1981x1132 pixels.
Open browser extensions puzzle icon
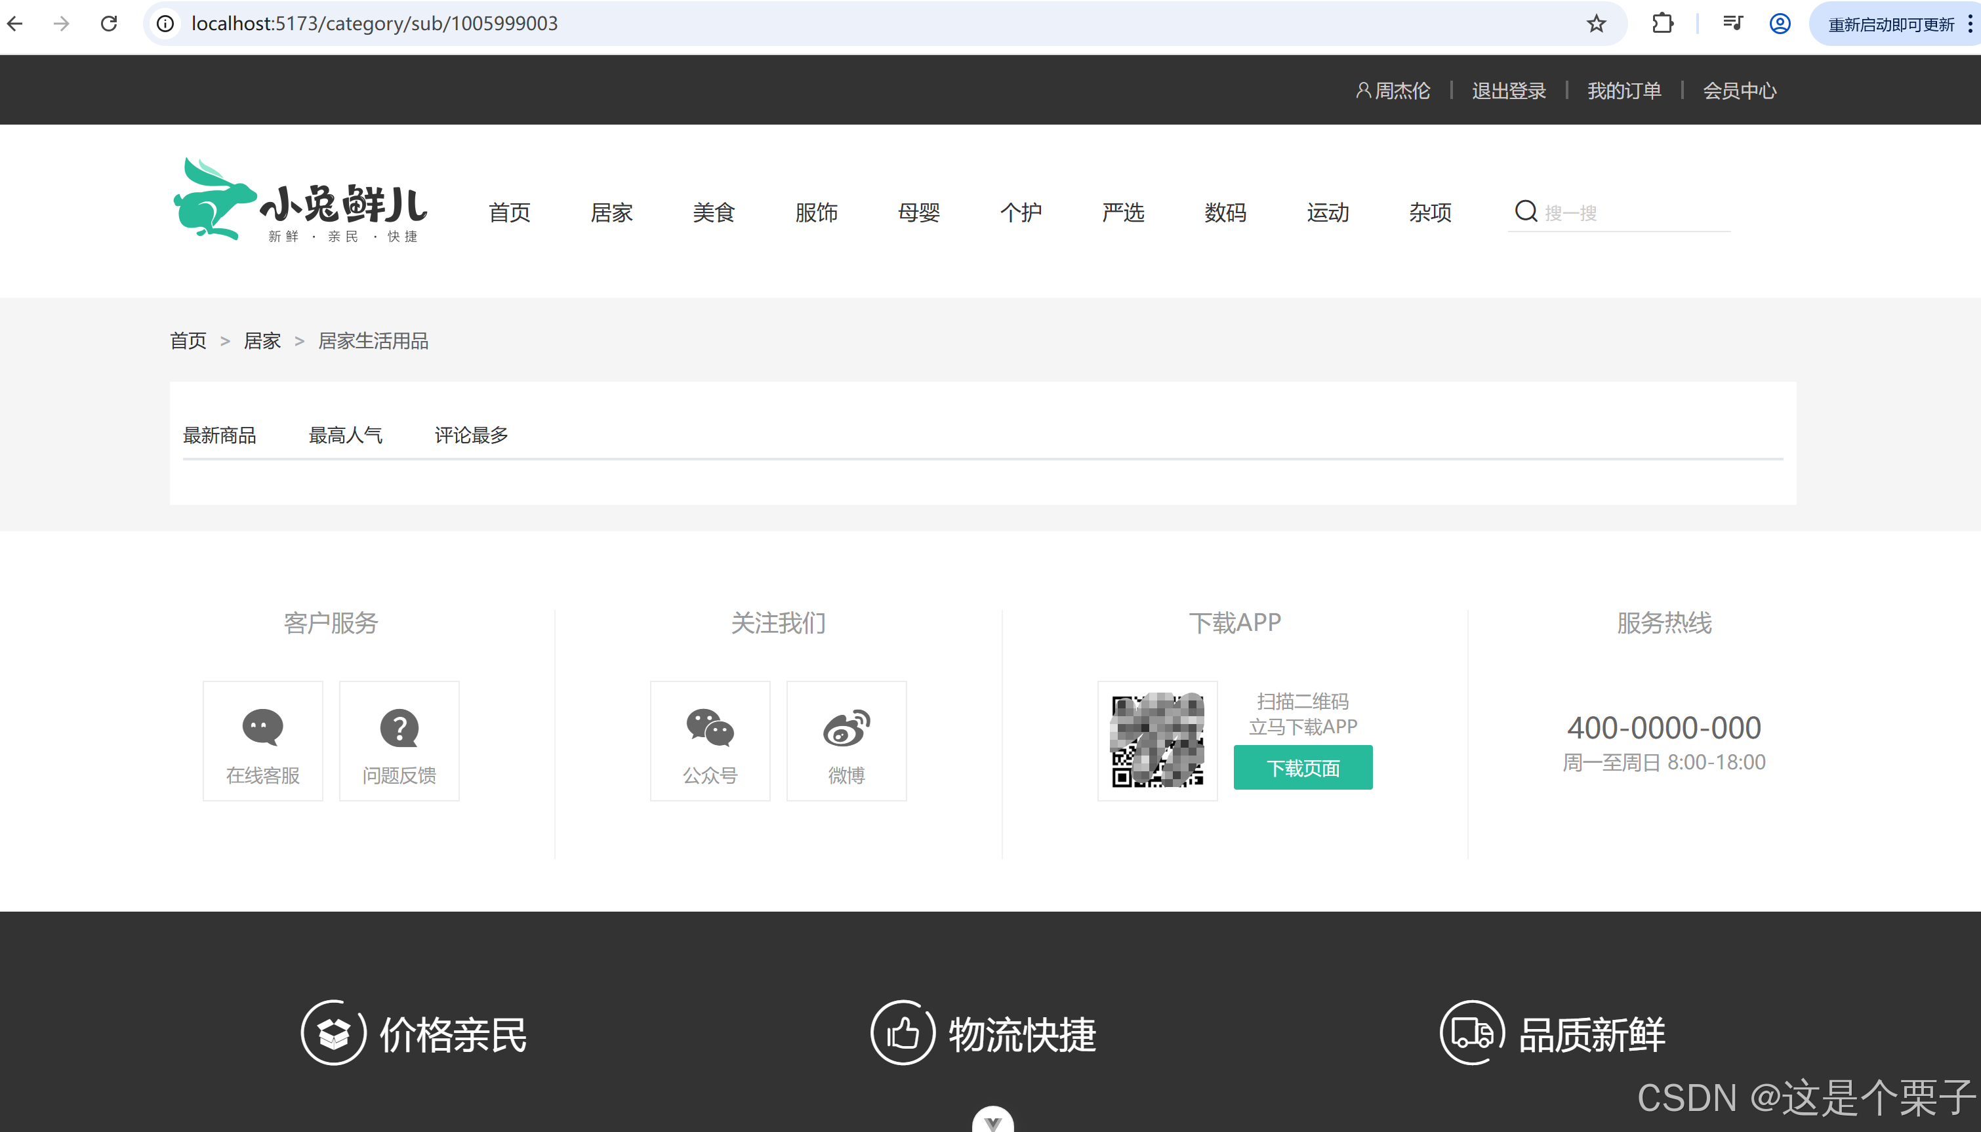1662,24
